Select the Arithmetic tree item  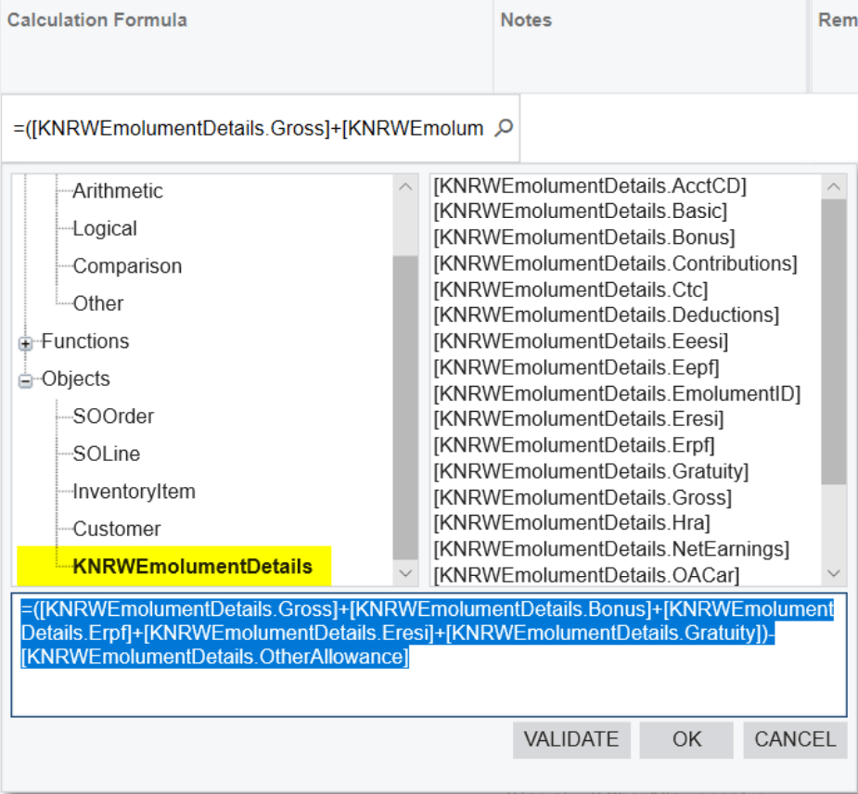pos(118,191)
